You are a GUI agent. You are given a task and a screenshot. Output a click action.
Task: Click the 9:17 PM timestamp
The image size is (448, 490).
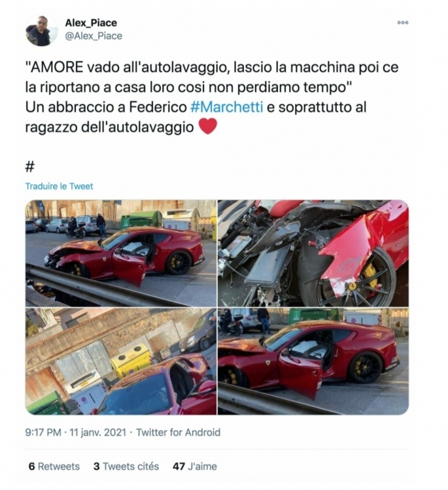coord(43,433)
